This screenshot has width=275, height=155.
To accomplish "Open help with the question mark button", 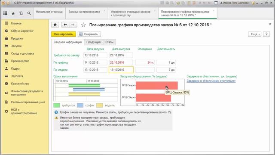I will (x=266, y=34).
